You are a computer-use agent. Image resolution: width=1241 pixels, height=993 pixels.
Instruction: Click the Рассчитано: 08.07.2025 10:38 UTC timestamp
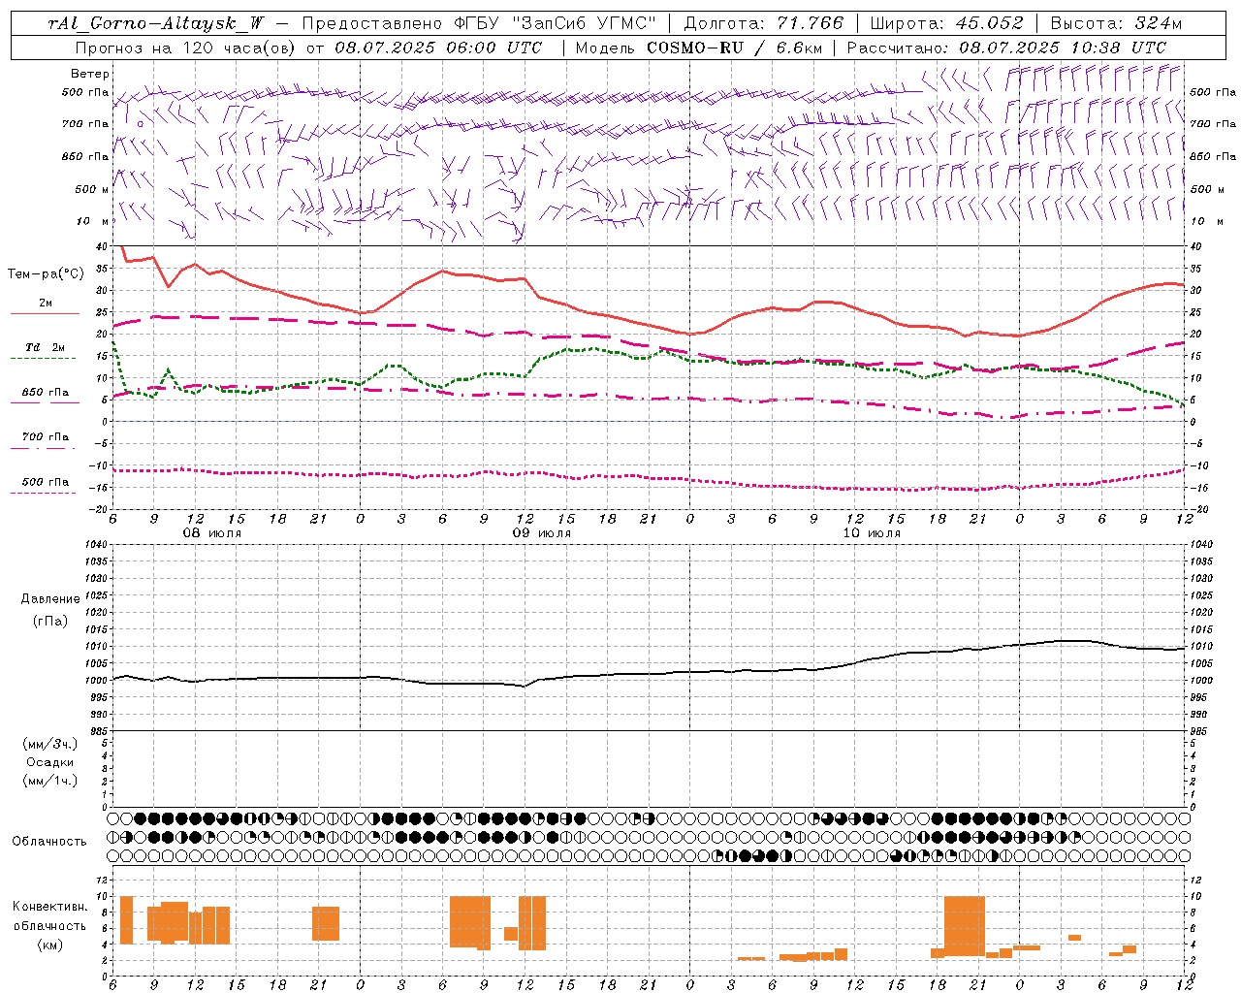coord(1006,48)
